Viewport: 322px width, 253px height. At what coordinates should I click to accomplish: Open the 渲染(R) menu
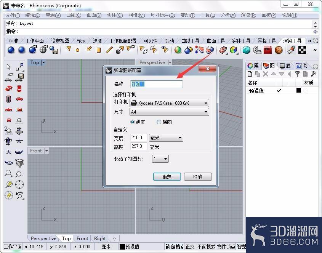tap(248, 15)
